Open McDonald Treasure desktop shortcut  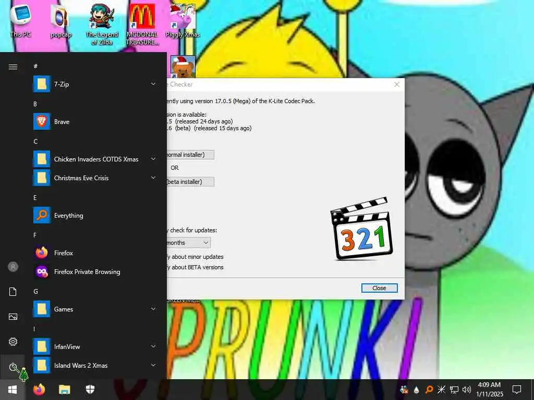pos(142,24)
